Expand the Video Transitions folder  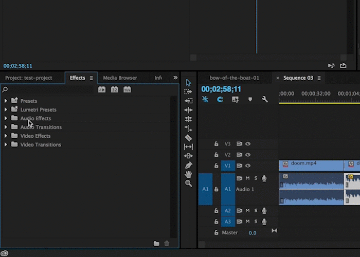(x=6, y=144)
